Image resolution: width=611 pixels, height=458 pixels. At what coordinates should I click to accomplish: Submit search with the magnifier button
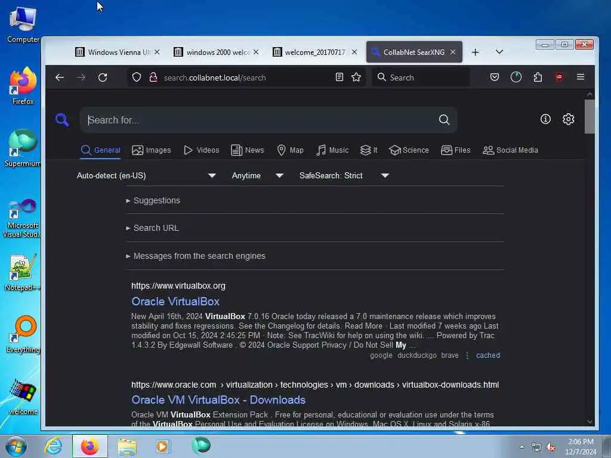pos(444,119)
